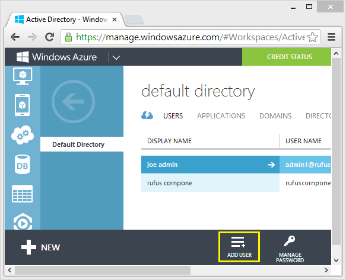Click admin1@rufus user name cell
The width and height of the screenshot is (346, 280).
[x=306, y=165]
